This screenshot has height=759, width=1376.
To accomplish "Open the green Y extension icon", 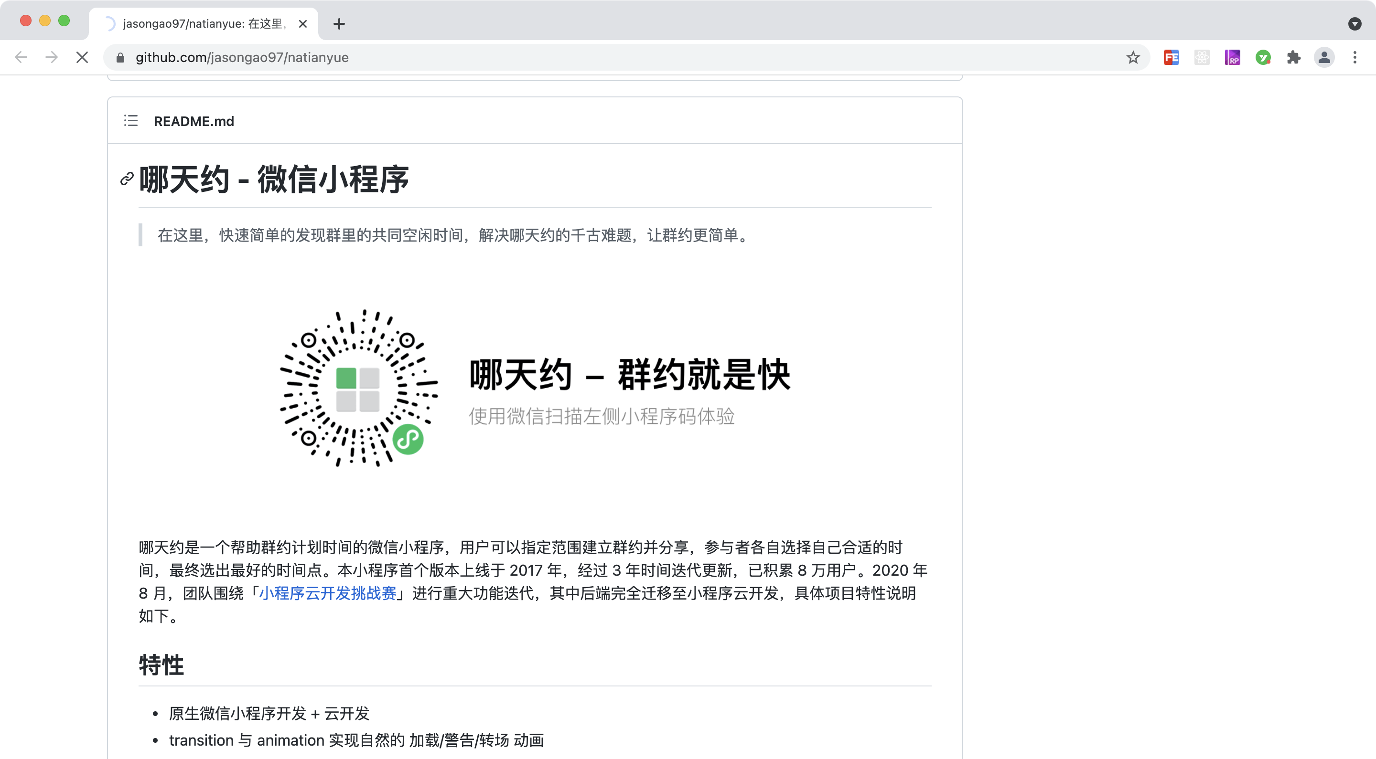I will (1263, 57).
